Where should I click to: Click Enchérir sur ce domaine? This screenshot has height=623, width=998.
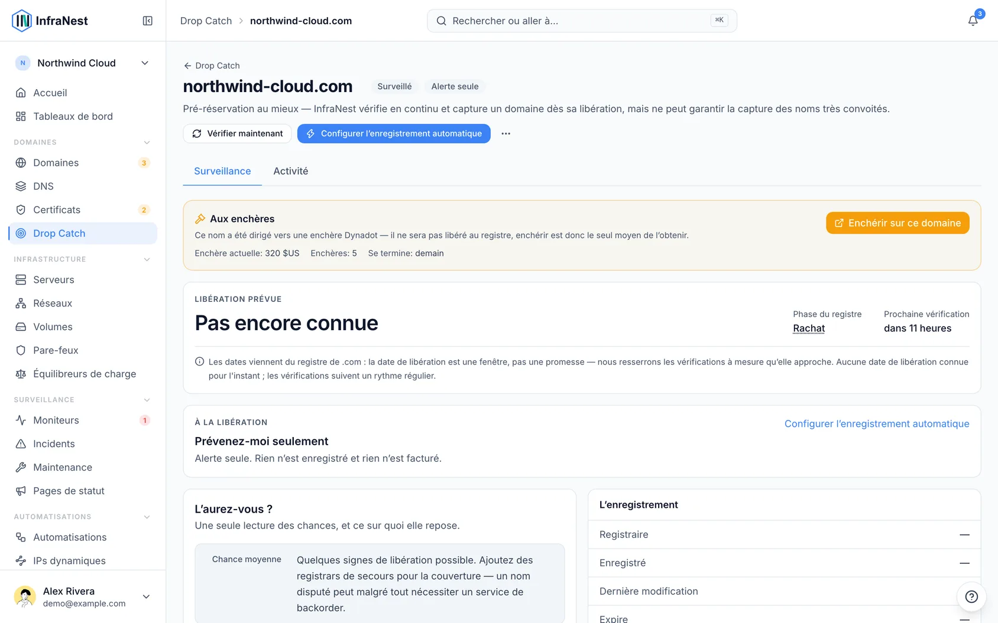pyautogui.click(x=897, y=223)
